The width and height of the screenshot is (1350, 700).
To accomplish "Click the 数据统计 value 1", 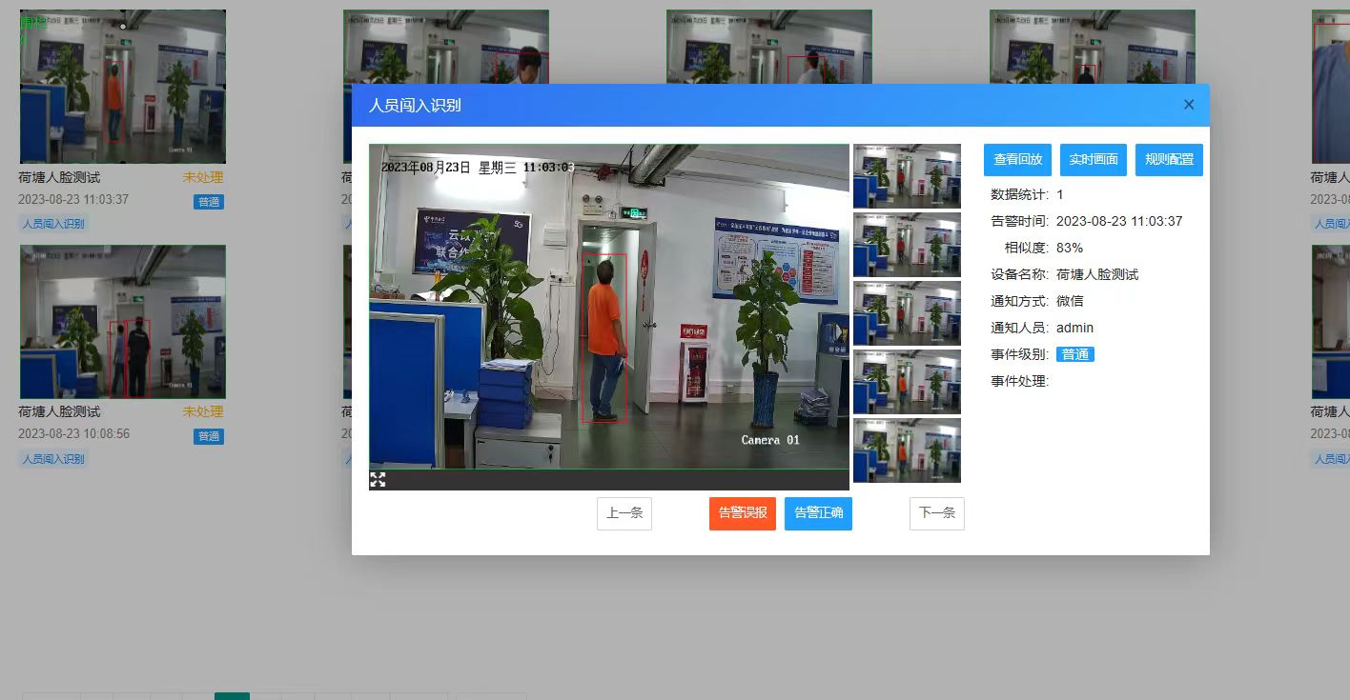I will click(x=1060, y=194).
